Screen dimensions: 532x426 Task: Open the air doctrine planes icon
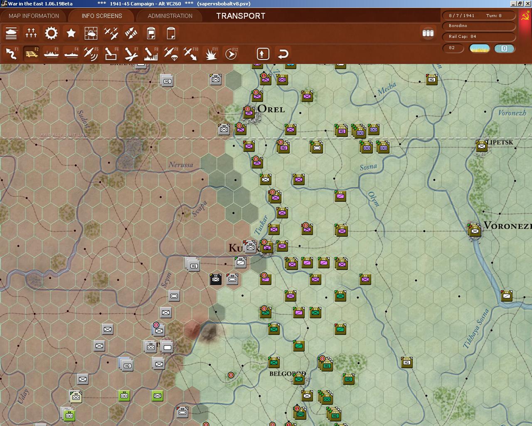tap(111, 33)
